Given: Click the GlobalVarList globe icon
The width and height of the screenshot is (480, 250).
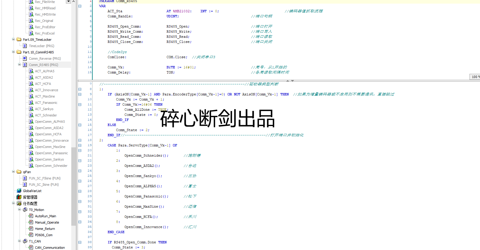Looking at the screenshot, I should tap(19, 191).
